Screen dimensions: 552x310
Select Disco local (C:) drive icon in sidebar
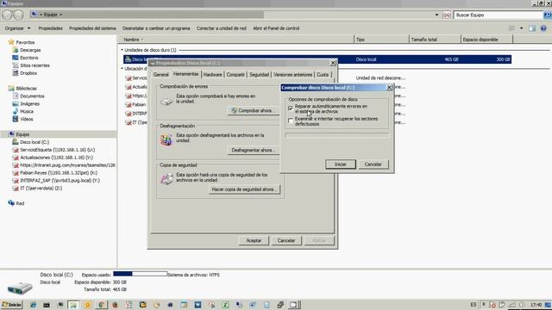(16, 142)
